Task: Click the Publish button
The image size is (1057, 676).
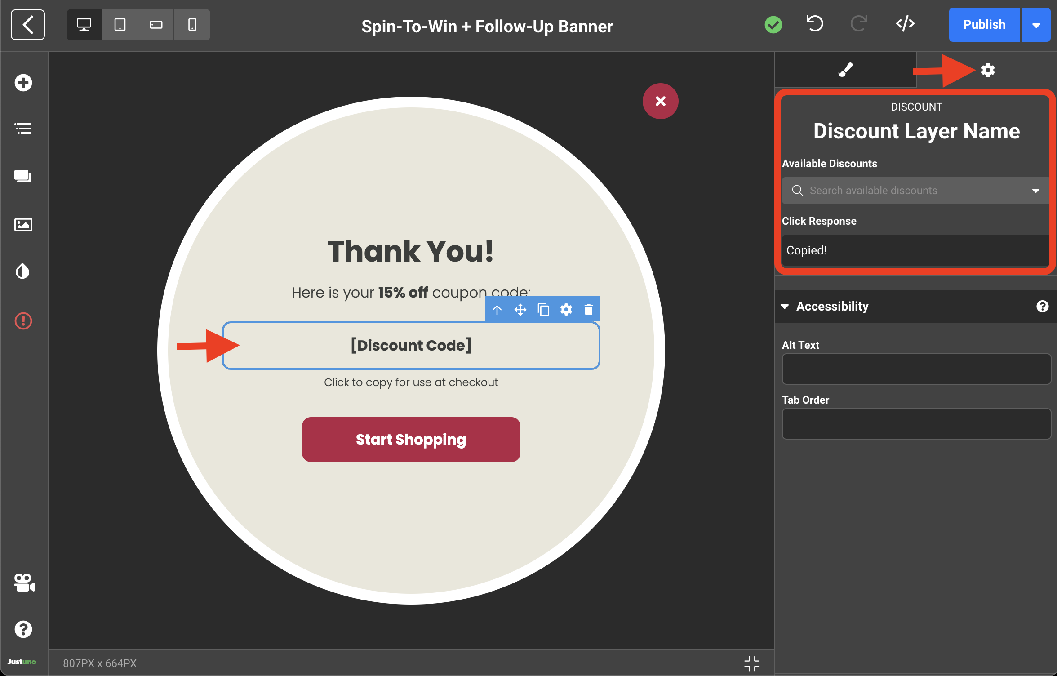Action: tap(984, 25)
